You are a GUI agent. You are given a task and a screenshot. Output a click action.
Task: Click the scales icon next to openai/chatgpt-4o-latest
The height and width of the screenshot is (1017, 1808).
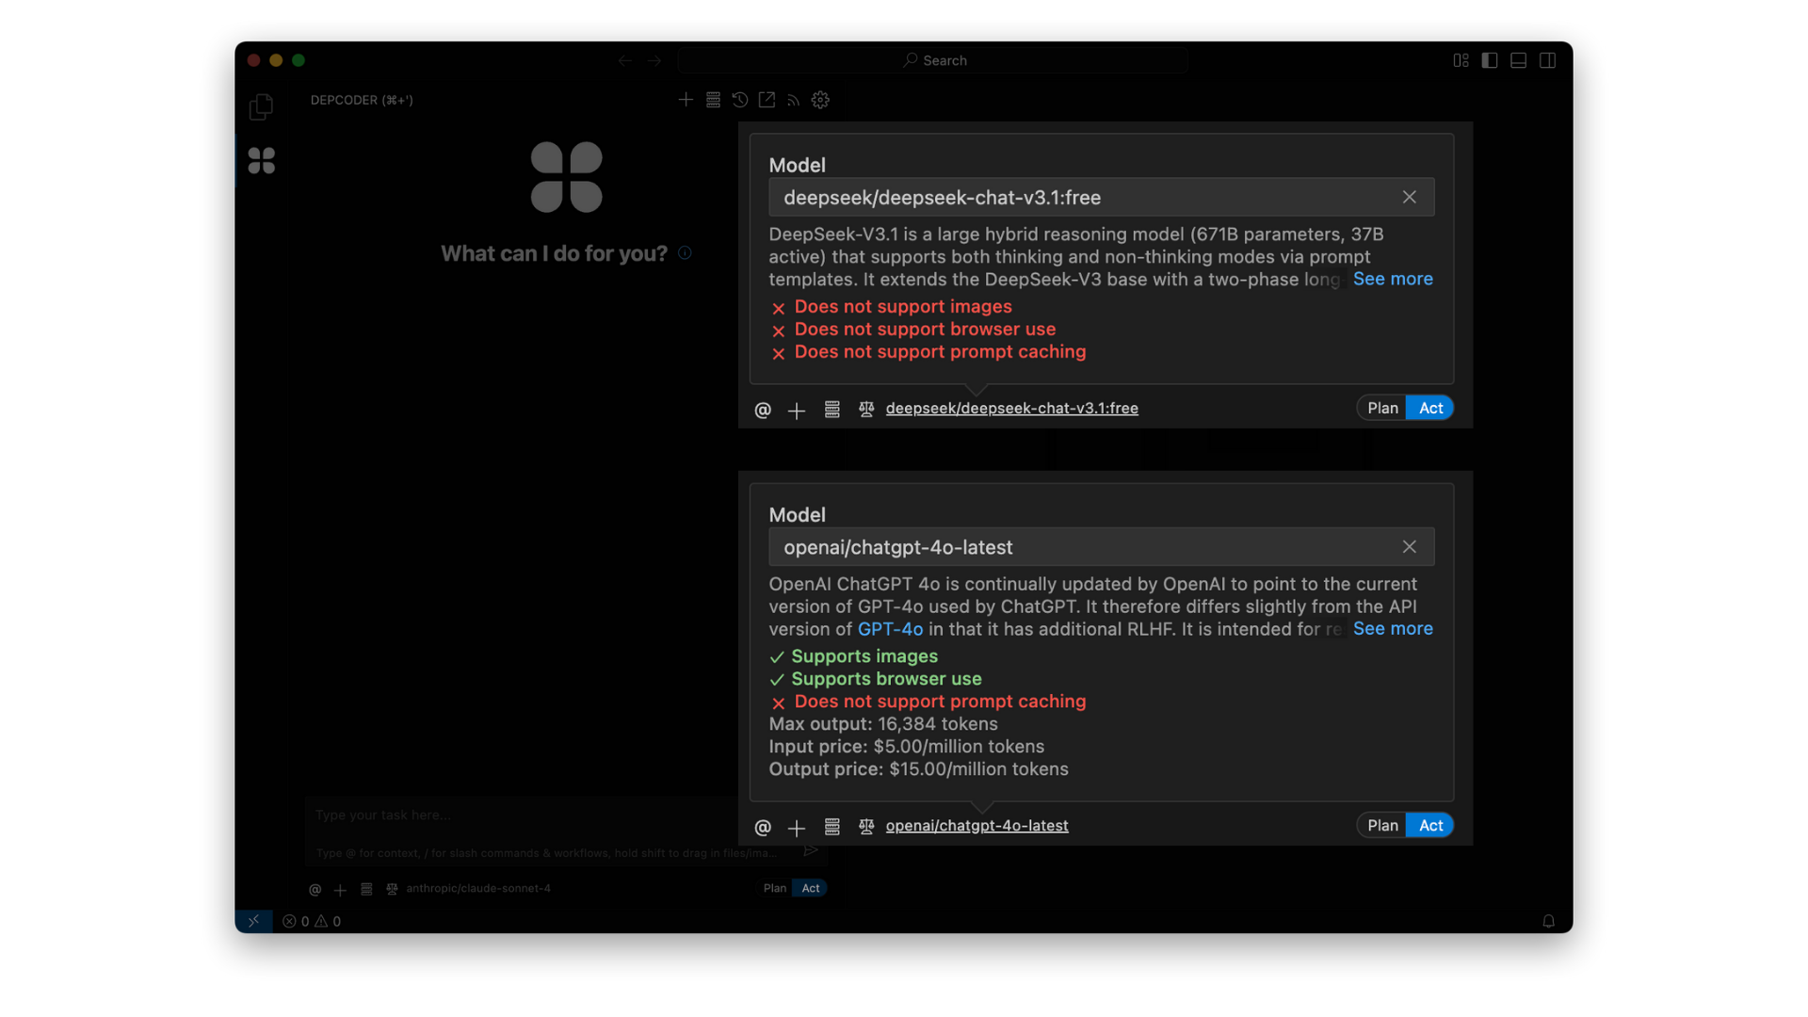[866, 826]
